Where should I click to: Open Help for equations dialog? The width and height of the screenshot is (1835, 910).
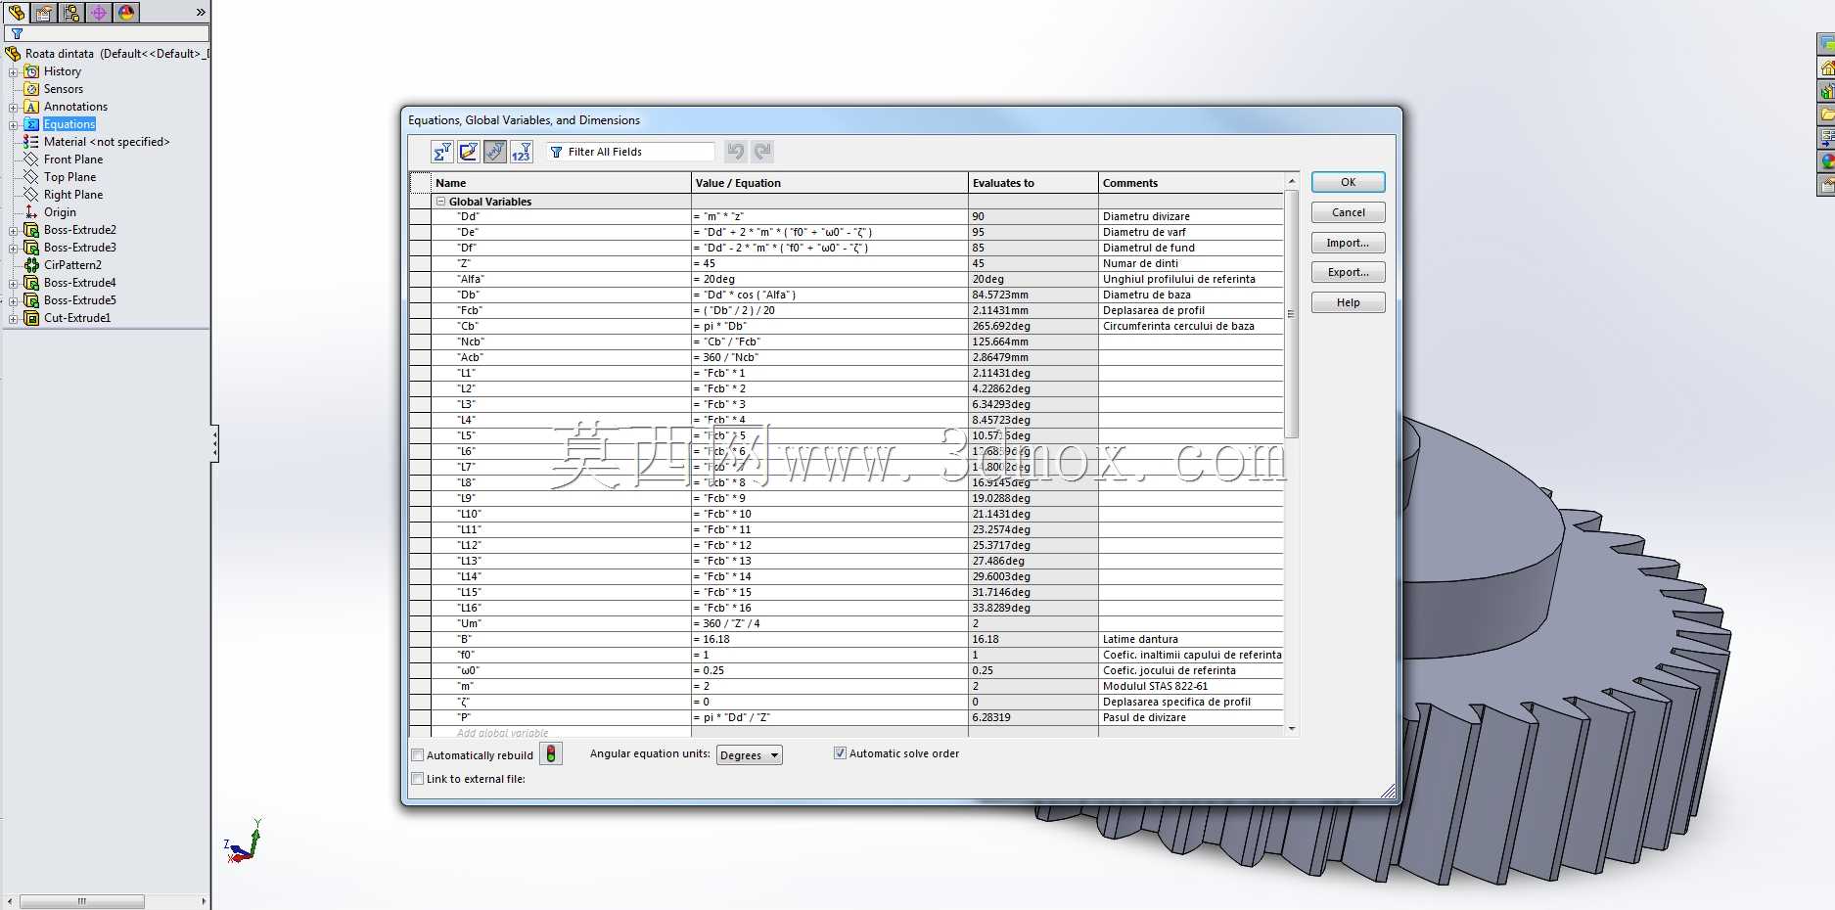pyautogui.click(x=1348, y=302)
